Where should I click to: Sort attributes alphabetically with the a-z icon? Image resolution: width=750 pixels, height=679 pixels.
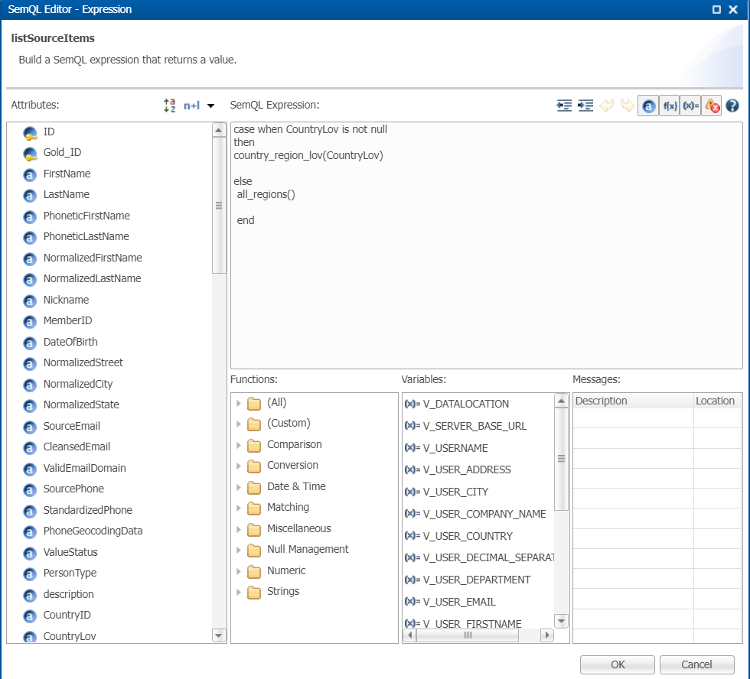169,105
